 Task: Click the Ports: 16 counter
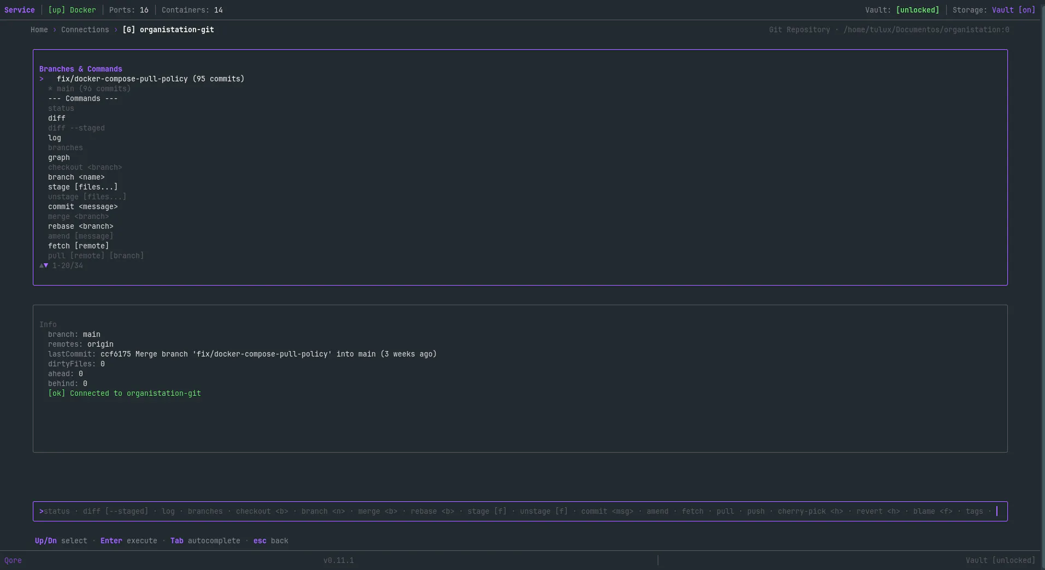(128, 10)
